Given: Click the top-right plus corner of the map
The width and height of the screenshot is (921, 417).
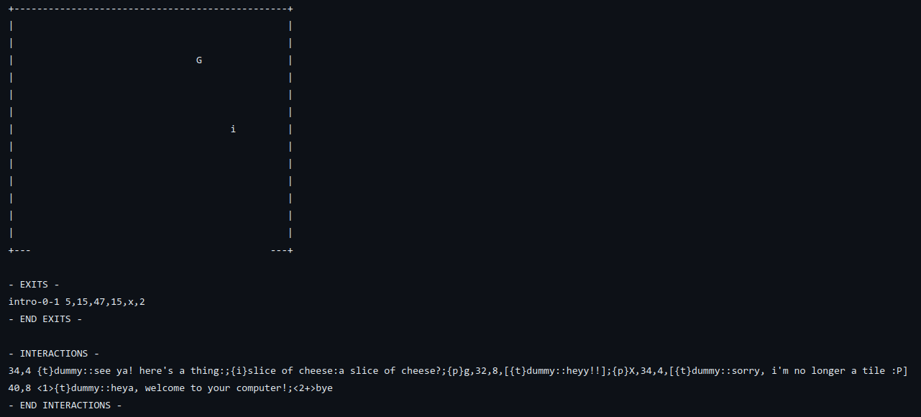Looking at the screenshot, I should point(290,9).
